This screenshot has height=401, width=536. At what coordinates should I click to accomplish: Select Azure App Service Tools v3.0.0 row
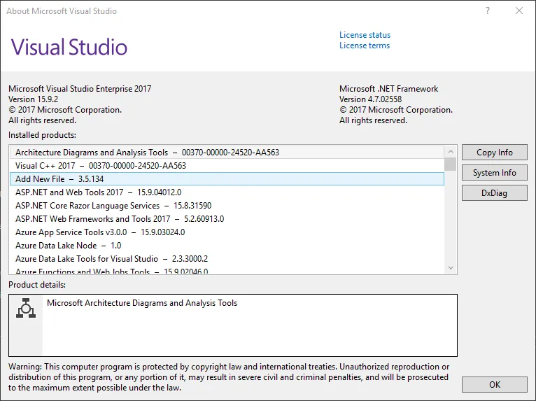tap(227, 232)
